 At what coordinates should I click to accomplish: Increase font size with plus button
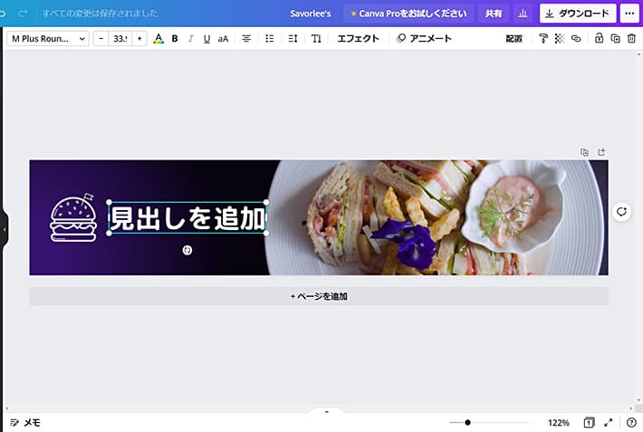tap(139, 39)
